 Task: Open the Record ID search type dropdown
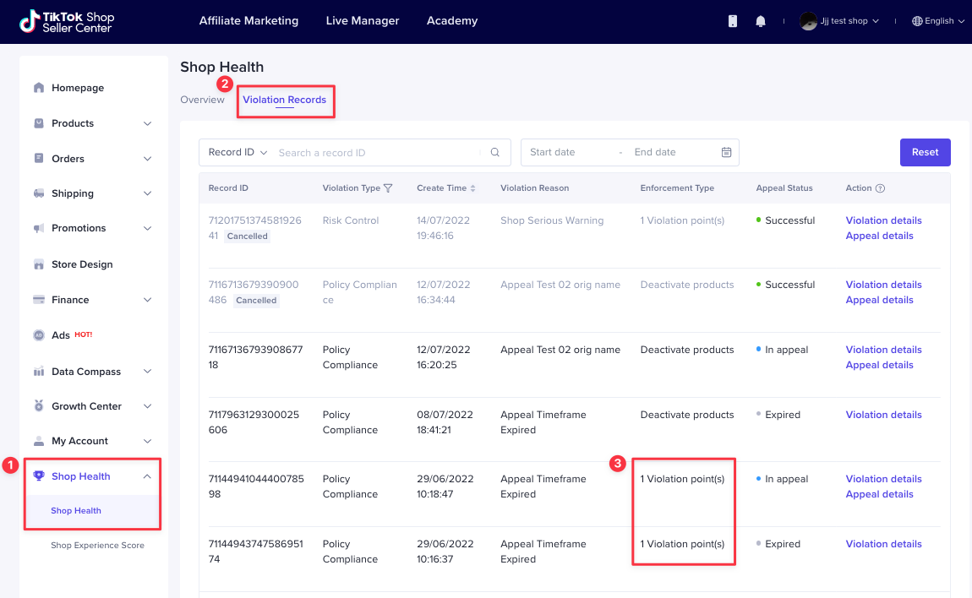click(x=238, y=153)
